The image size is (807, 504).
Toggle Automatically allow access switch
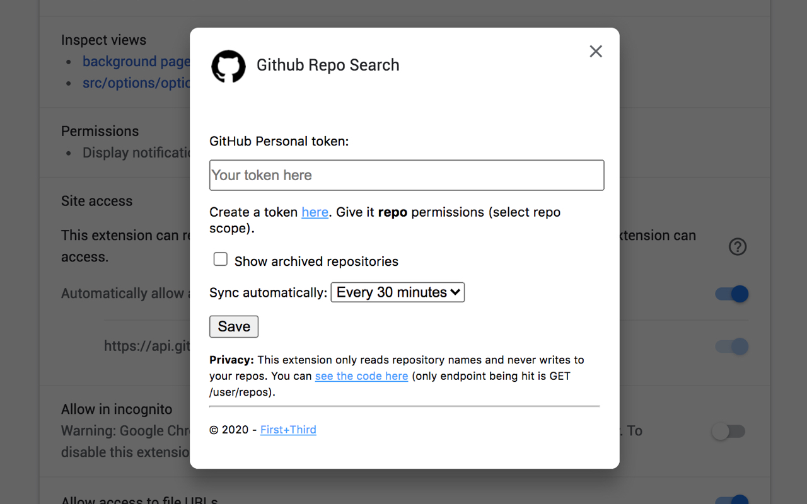point(732,294)
